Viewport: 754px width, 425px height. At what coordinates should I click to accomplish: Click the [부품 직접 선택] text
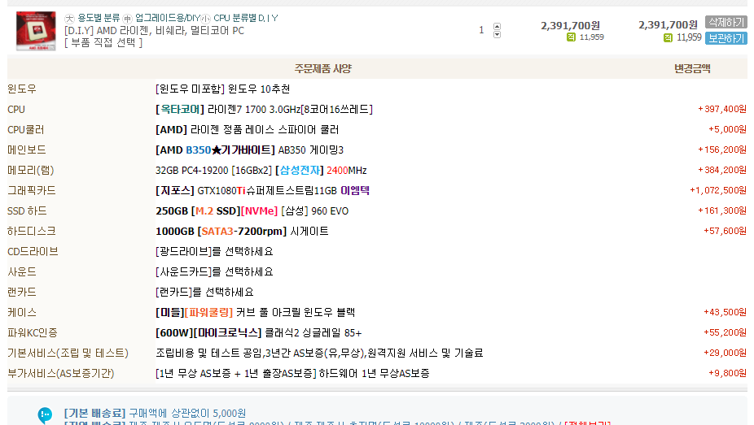[103, 43]
